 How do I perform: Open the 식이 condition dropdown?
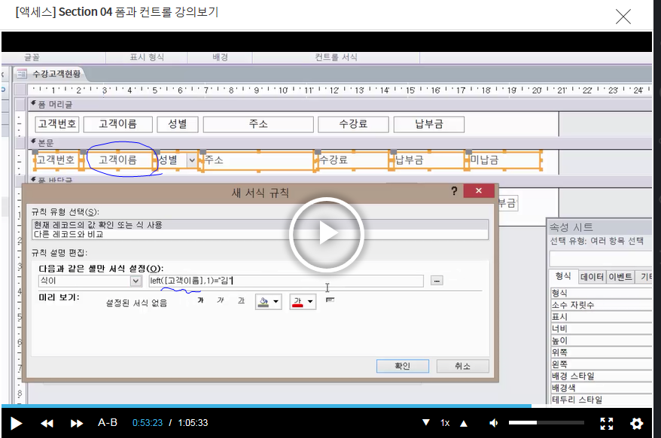(136, 281)
